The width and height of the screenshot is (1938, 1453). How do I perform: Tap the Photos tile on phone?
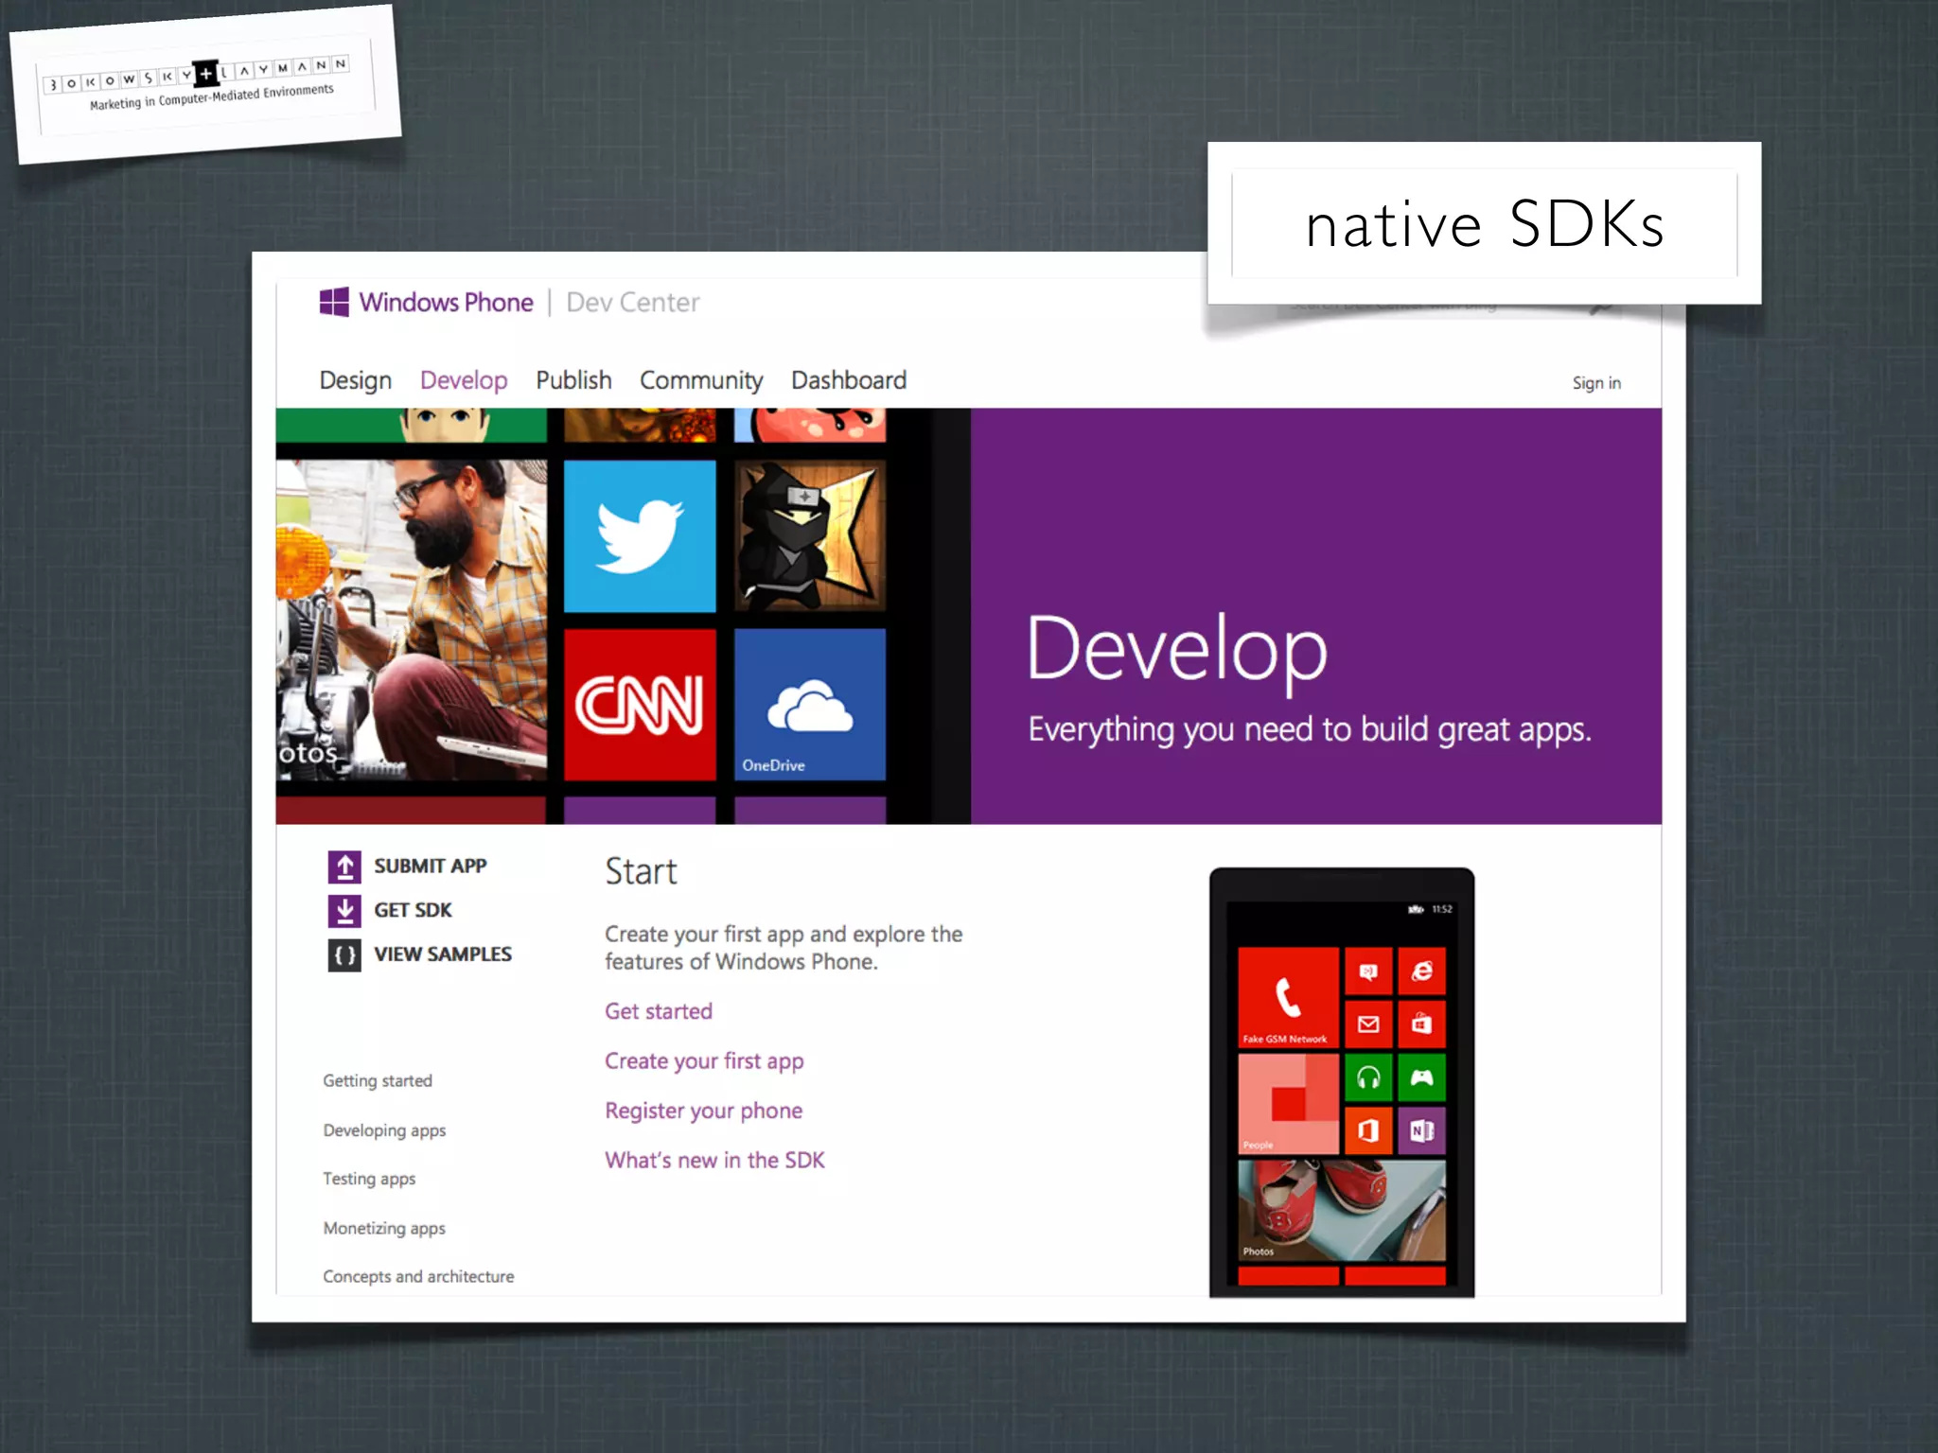1342,1211
